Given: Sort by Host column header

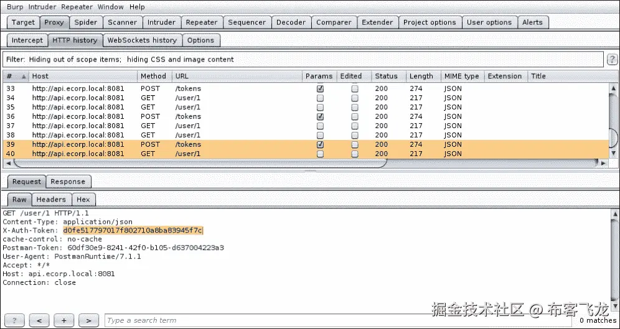Looking at the screenshot, I should pyautogui.click(x=83, y=76).
